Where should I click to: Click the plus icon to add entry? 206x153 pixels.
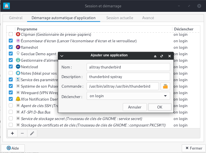coord(12,133)
